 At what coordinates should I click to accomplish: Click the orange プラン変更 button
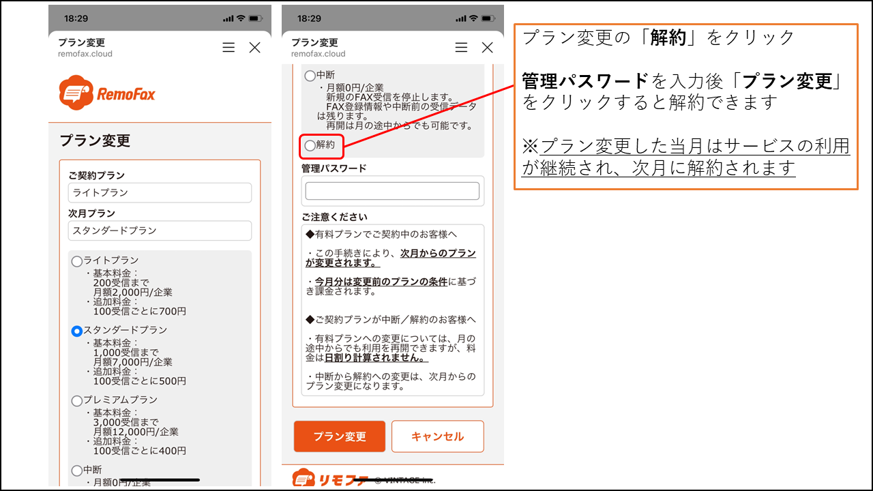point(340,436)
